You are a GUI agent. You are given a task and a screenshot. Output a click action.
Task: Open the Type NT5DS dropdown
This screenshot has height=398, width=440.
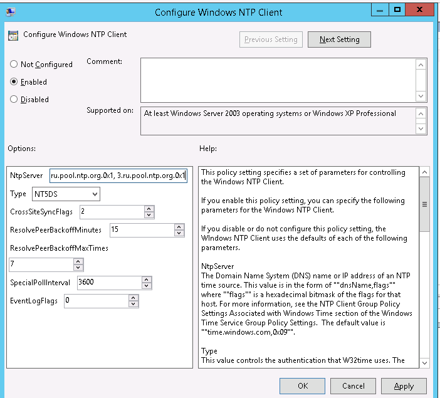click(x=66, y=194)
